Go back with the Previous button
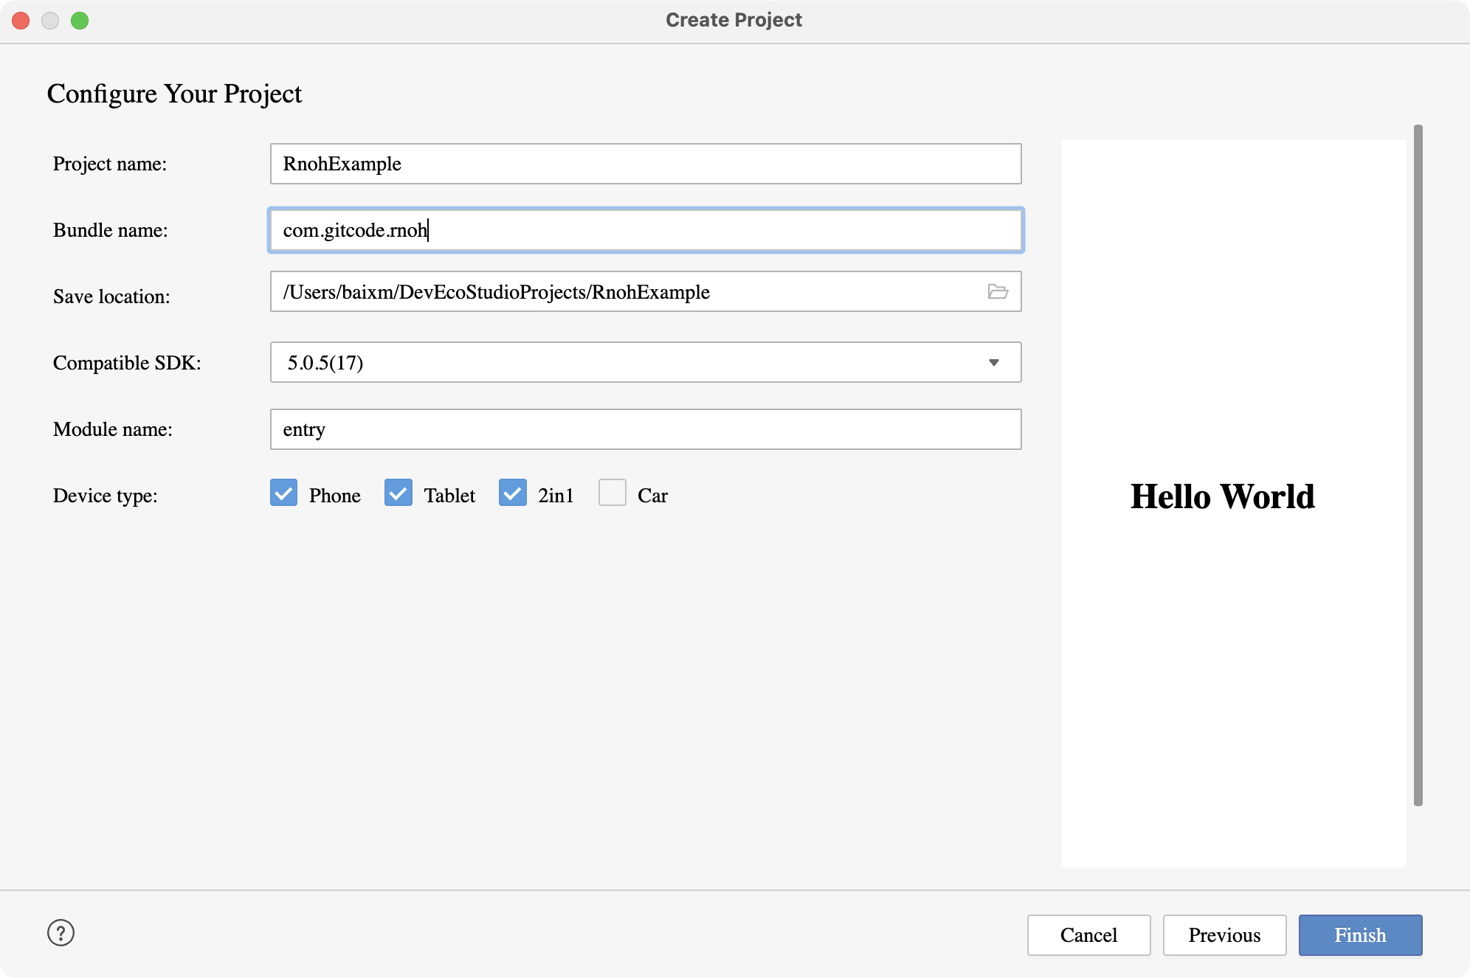 coord(1224,935)
